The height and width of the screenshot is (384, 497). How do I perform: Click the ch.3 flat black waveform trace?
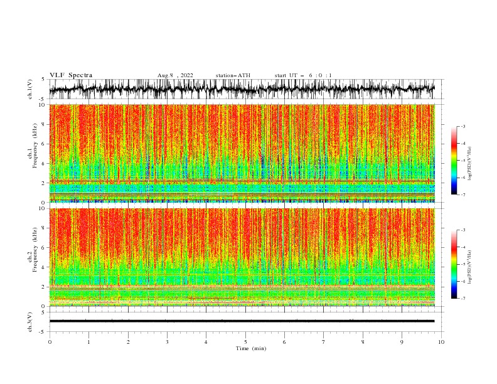242,321
